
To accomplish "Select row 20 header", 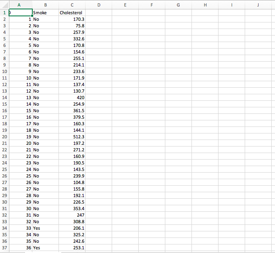I will [5, 137].
